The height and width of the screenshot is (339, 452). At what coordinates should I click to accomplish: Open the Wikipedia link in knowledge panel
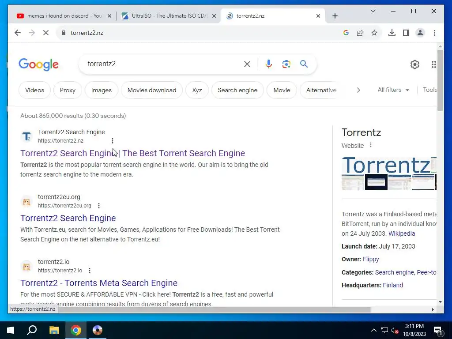click(402, 234)
